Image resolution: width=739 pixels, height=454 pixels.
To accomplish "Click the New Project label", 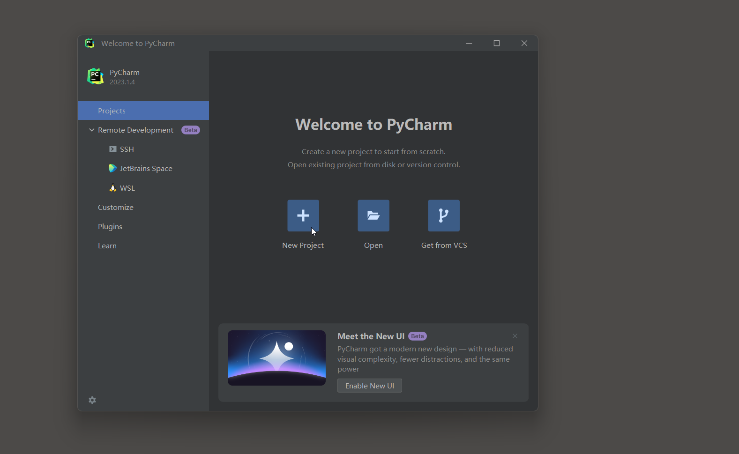I will 303,245.
